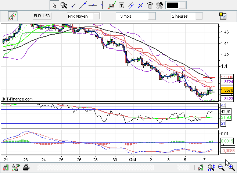
Task: Zoom out using the minus magnifier
Action: pyautogui.click(x=222, y=168)
